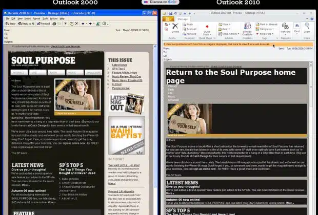Open the orange File tab in Outlook 2010
The height and width of the screenshot is (215, 318).
[x=168, y=19]
